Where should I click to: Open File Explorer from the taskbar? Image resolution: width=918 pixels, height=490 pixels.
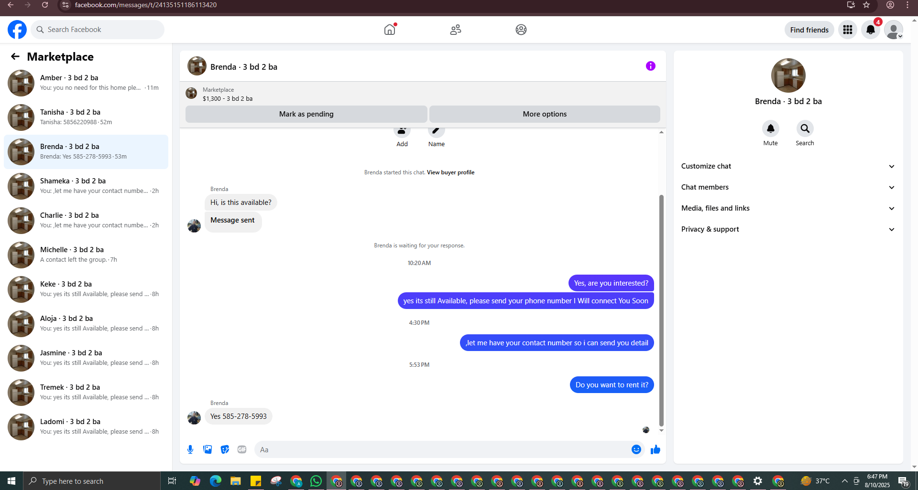pos(236,481)
